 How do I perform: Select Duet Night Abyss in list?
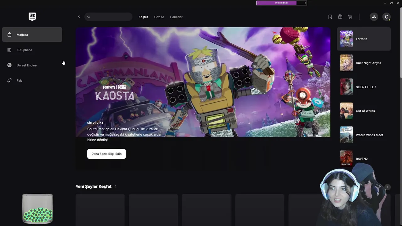pos(364,63)
